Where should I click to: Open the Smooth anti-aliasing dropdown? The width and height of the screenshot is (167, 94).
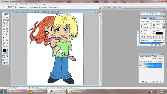coord(163,40)
